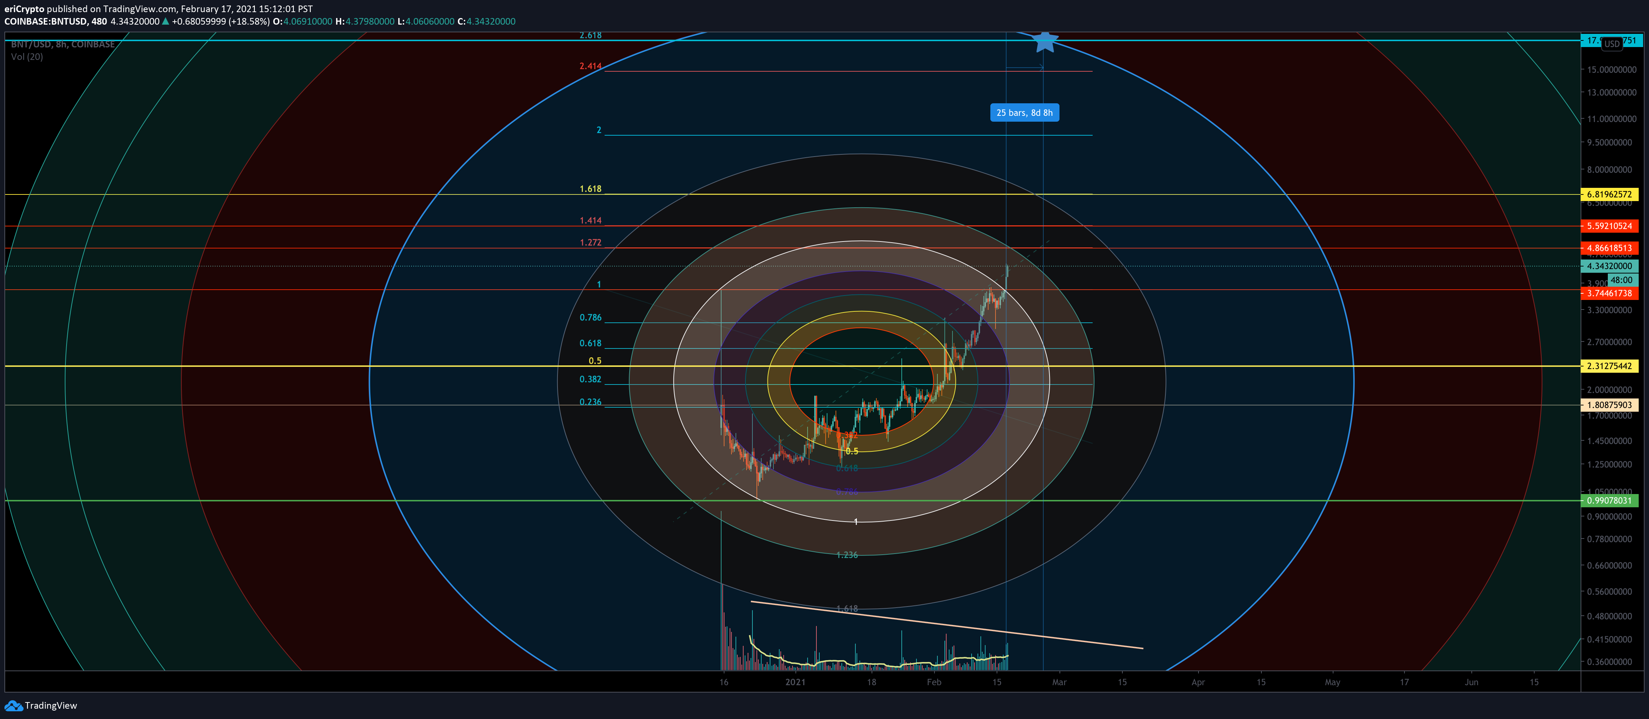
Task: Click the Mar label on time axis
Action: coord(1059,683)
